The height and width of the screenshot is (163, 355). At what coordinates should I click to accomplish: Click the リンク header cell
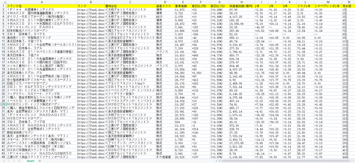(91, 6)
